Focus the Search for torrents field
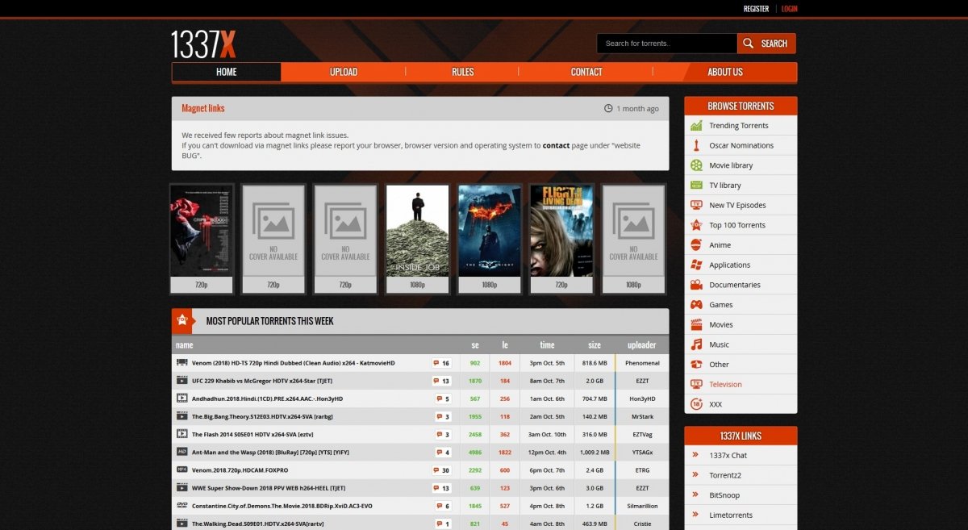This screenshot has height=530, width=968. [667, 44]
